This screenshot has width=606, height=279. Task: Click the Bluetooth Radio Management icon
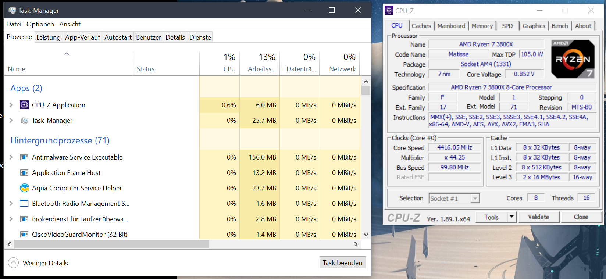coord(24,204)
